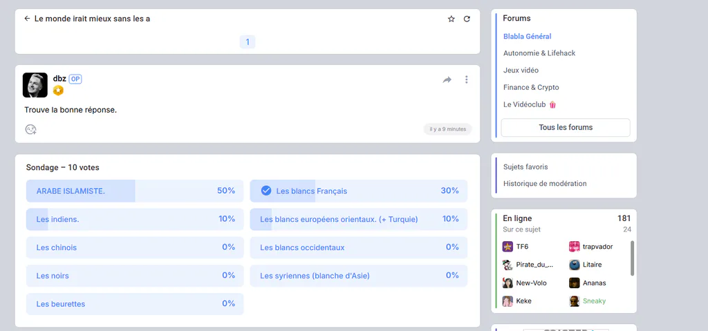Image resolution: width=708 pixels, height=331 pixels.
Task: Select the Les chinois poll option
Action: 135,247
